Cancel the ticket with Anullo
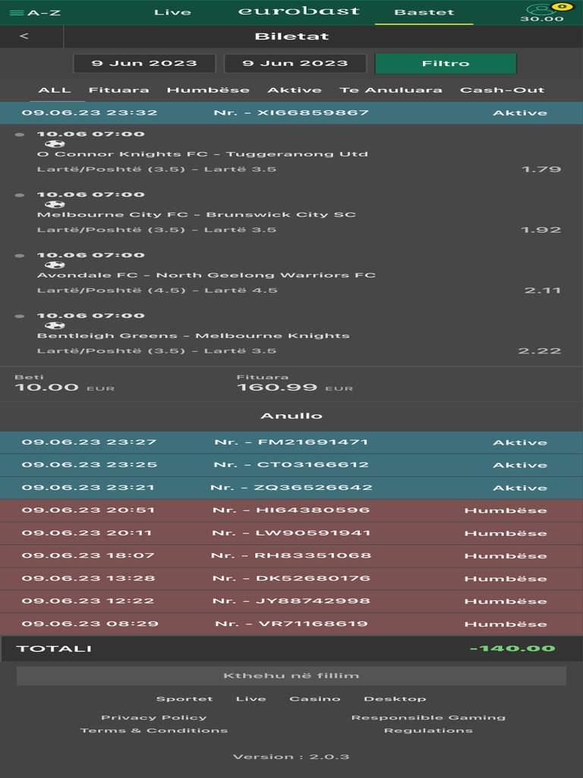The height and width of the screenshot is (778, 583). tap(291, 416)
